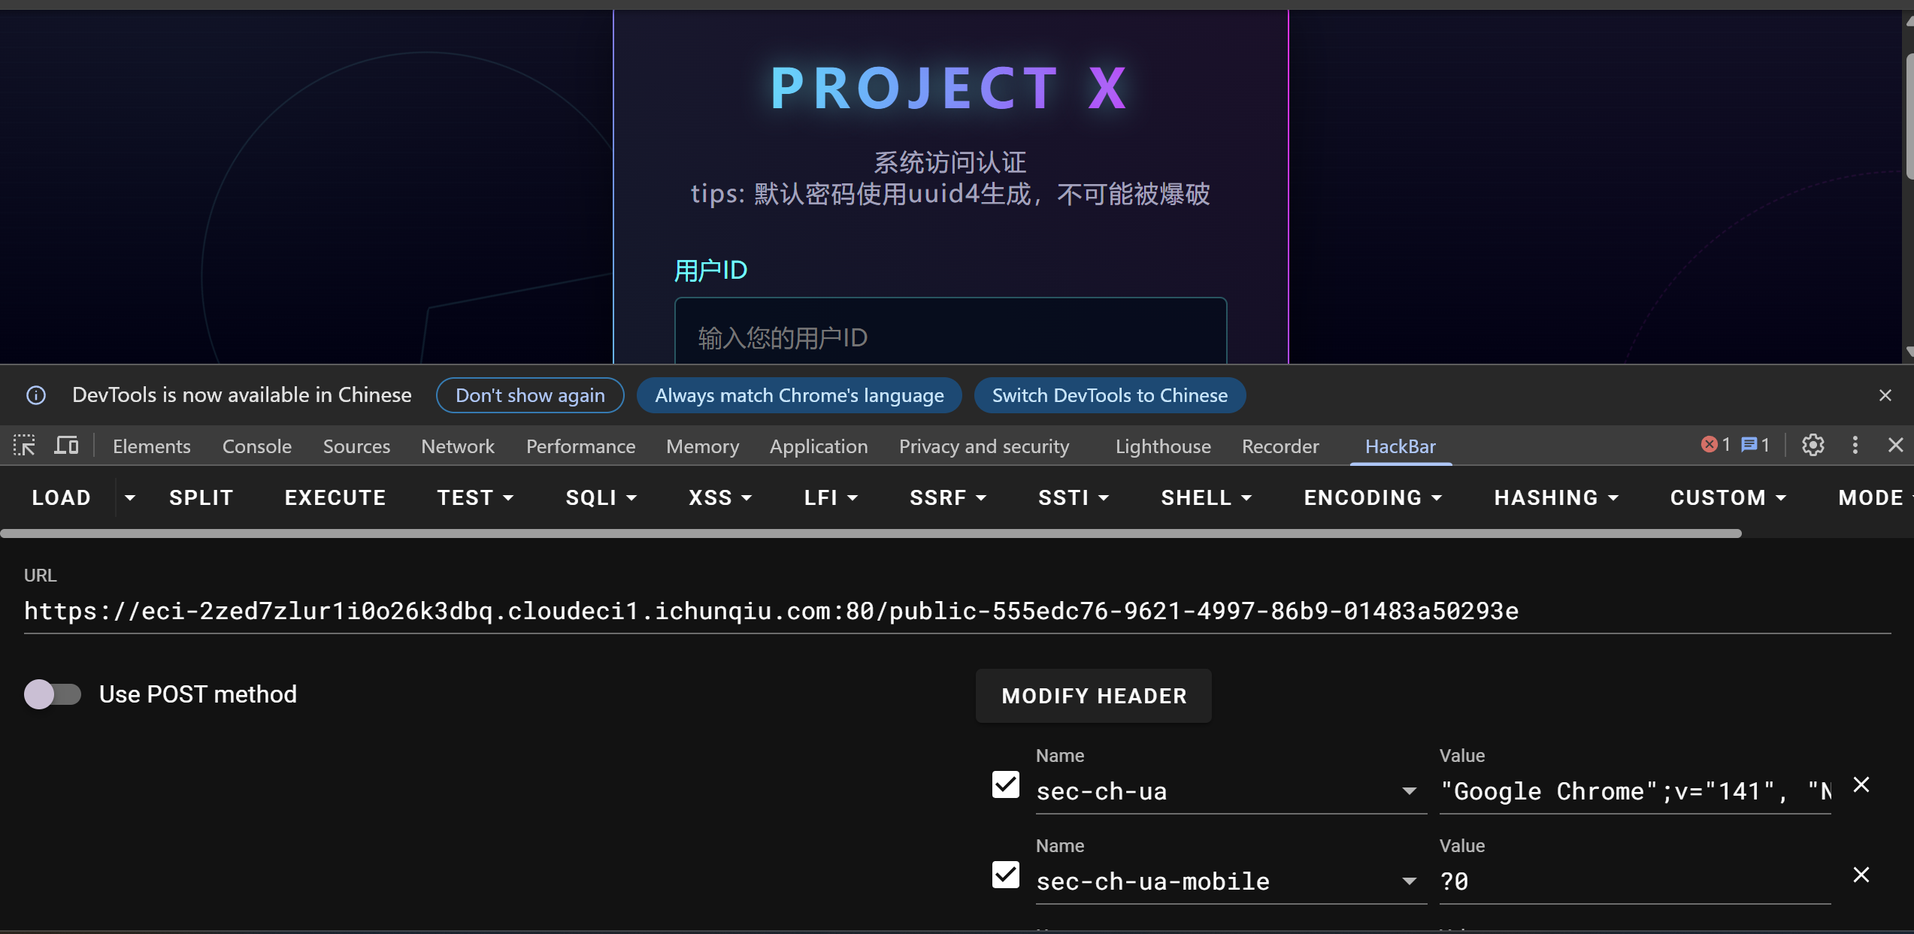Viewport: 1914px width, 934px height.
Task: Click the EXECUTE button
Action: click(335, 498)
